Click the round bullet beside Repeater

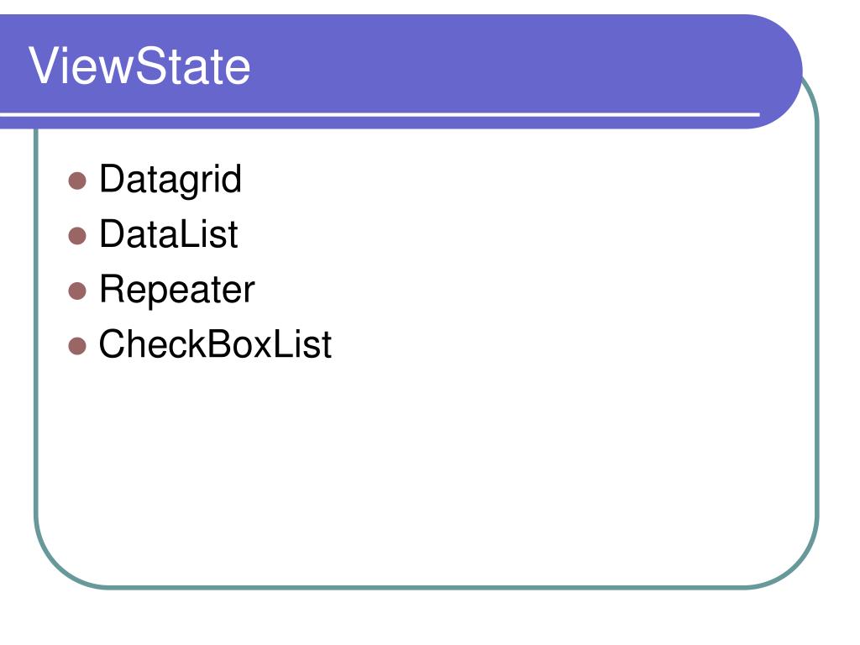(x=77, y=291)
